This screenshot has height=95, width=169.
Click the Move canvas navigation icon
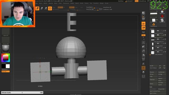click(143, 47)
